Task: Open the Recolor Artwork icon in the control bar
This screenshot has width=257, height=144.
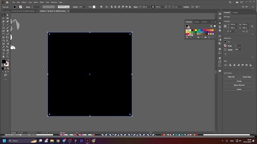Action: (101, 7)
